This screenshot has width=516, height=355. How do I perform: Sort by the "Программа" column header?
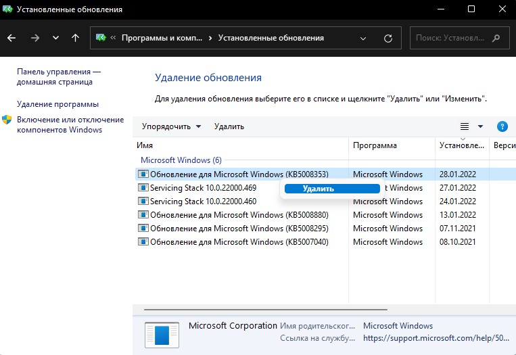coord(392,145)
